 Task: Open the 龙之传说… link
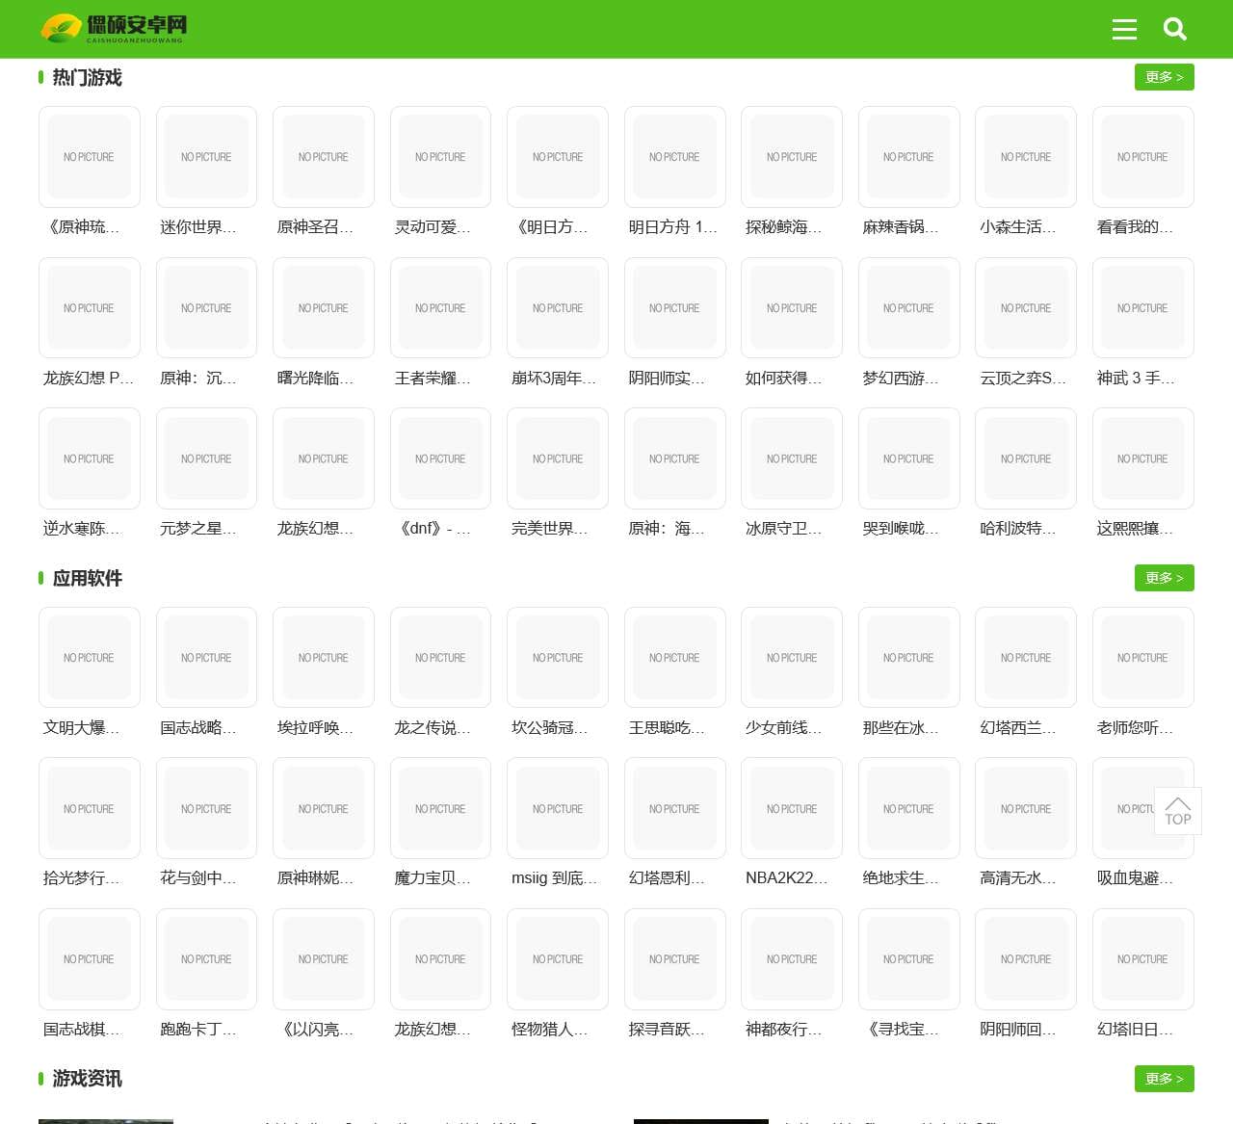click(433, 728)
